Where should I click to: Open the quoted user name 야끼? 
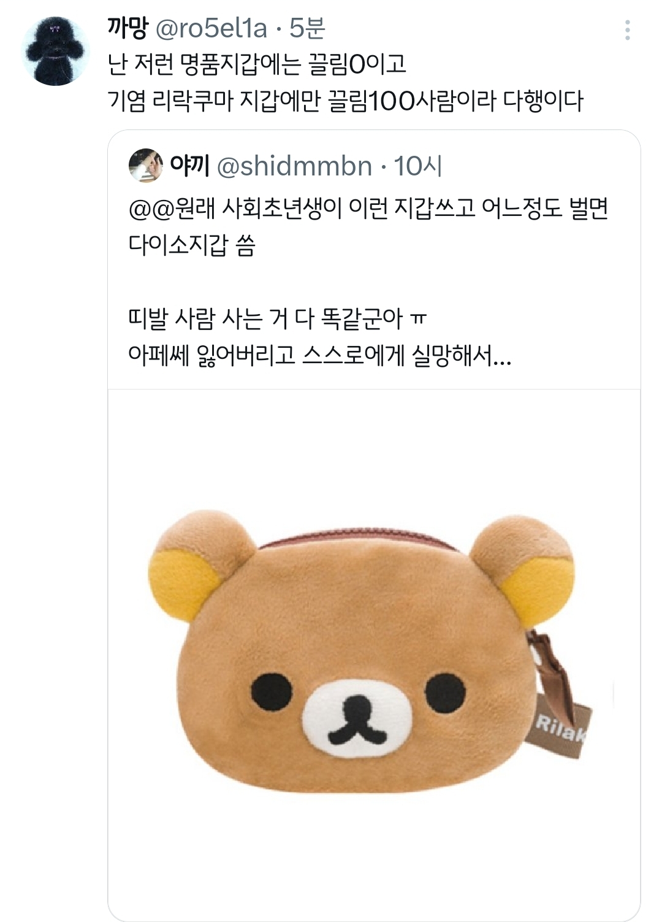[189, 166]
